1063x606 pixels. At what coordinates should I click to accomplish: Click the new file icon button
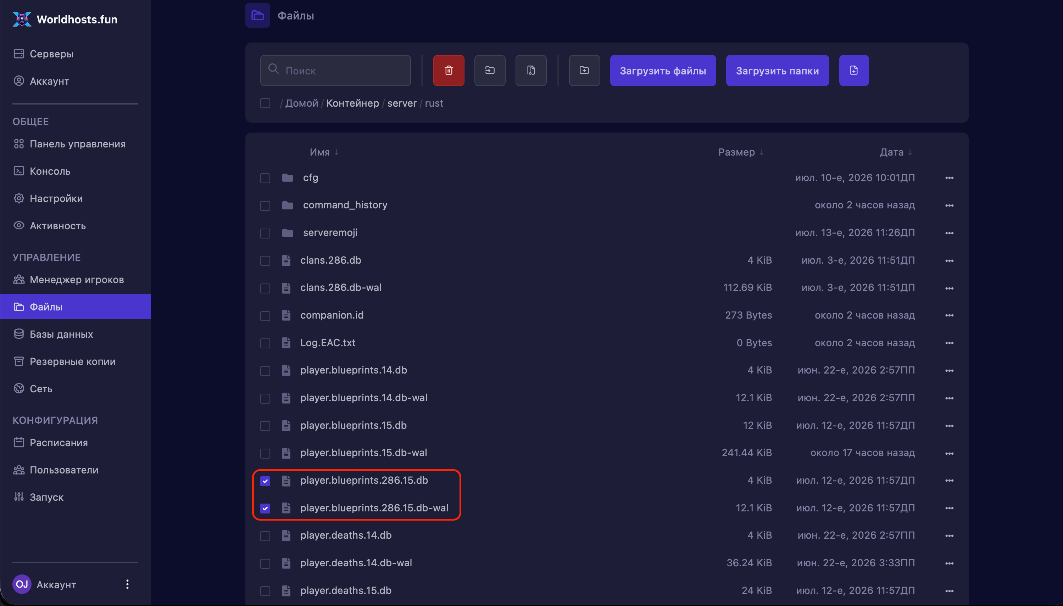(853, 70)
